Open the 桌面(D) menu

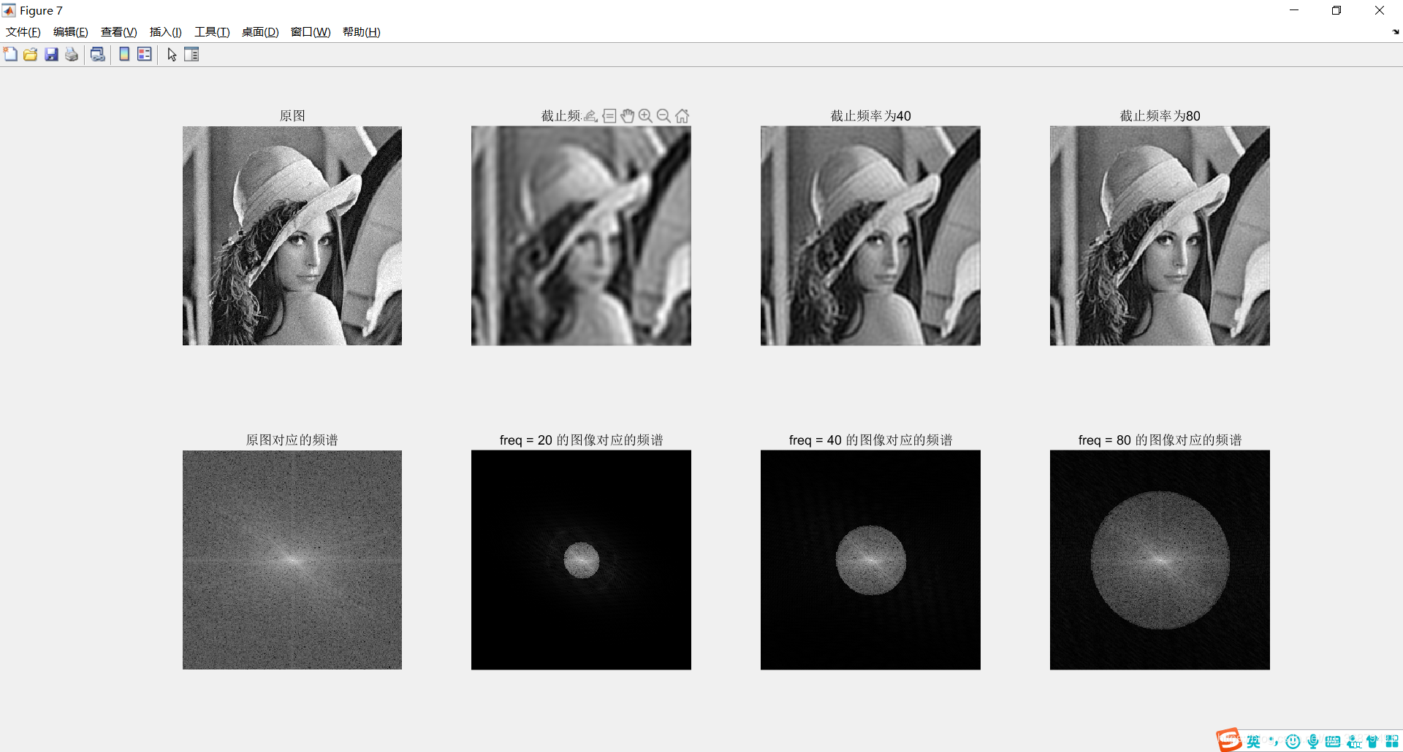tap(260, 32)
